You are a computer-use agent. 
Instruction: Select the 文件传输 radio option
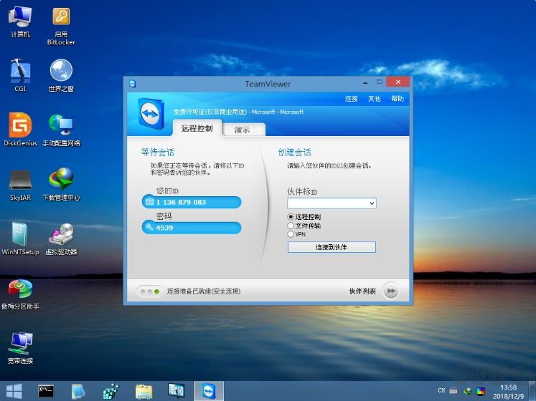291,226
